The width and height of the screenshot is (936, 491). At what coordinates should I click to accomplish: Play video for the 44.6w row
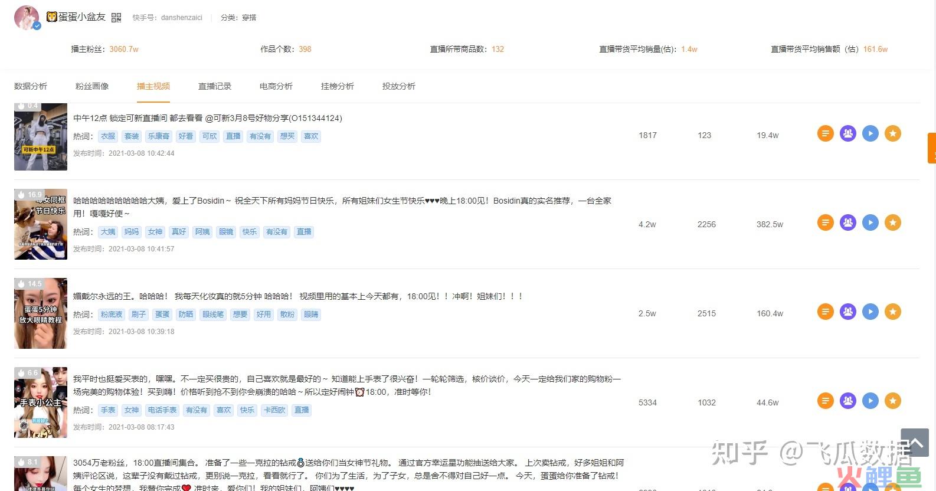click(x=870, y=401)
